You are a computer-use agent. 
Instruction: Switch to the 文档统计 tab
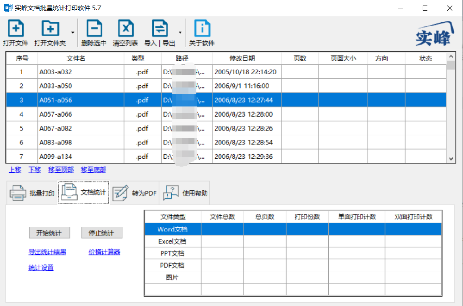(84, 193)
